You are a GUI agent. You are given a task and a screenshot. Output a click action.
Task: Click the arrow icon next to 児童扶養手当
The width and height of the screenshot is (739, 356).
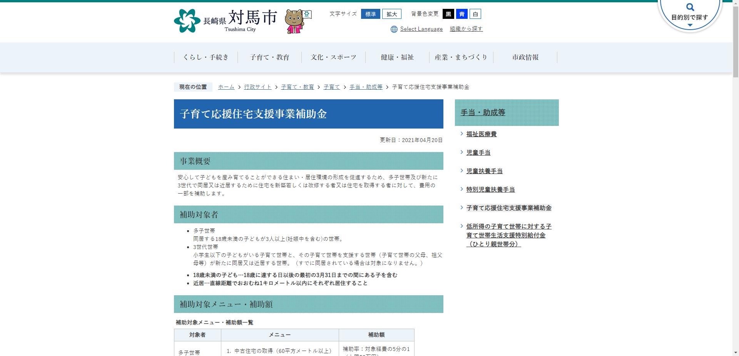pos(461,170)
